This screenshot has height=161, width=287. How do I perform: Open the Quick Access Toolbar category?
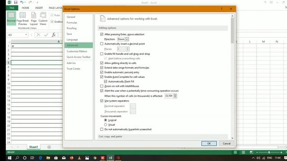pyautogui.click(x=78, y=57)
